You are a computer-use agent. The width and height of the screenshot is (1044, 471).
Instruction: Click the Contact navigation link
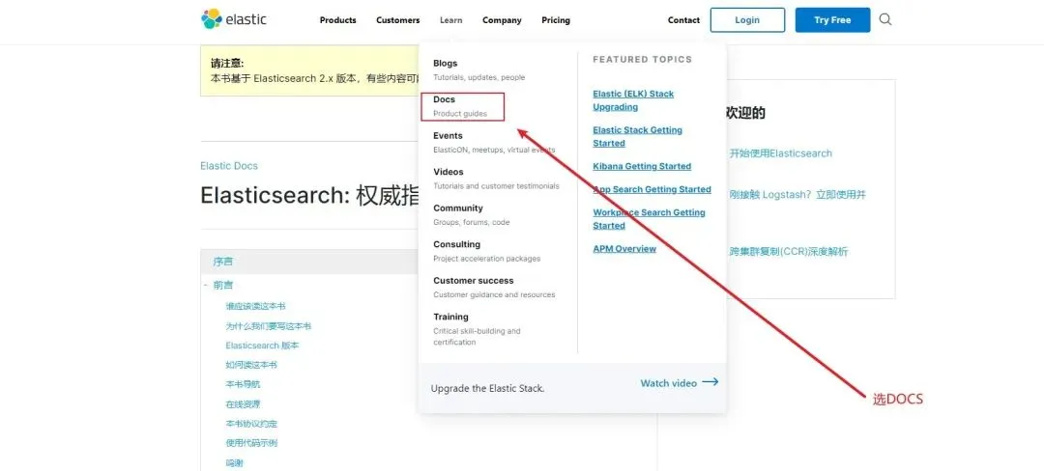(683, 20)
